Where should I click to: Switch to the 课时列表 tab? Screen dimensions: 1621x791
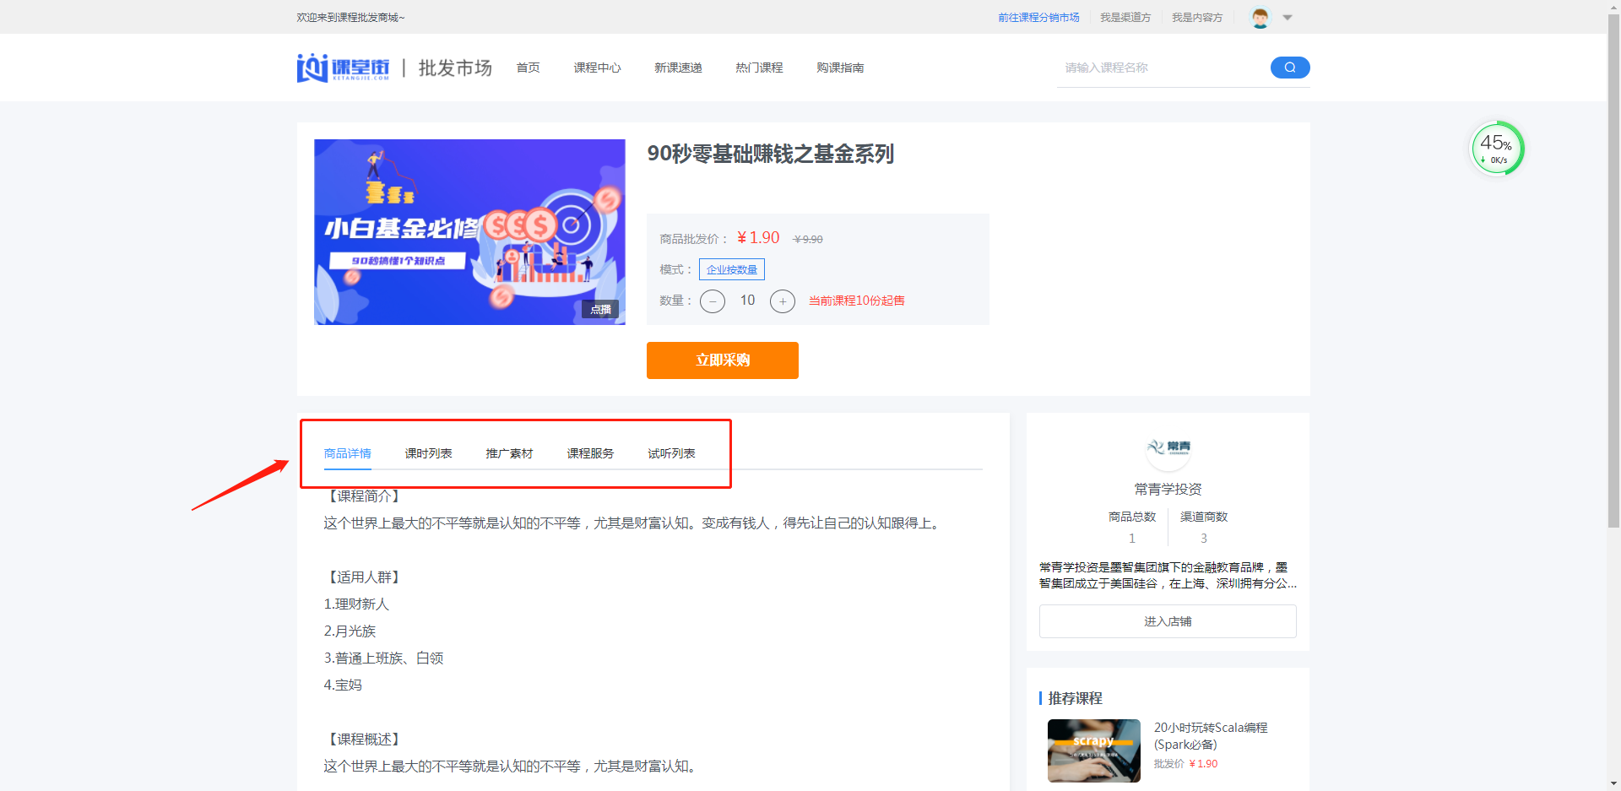[428, 452]
